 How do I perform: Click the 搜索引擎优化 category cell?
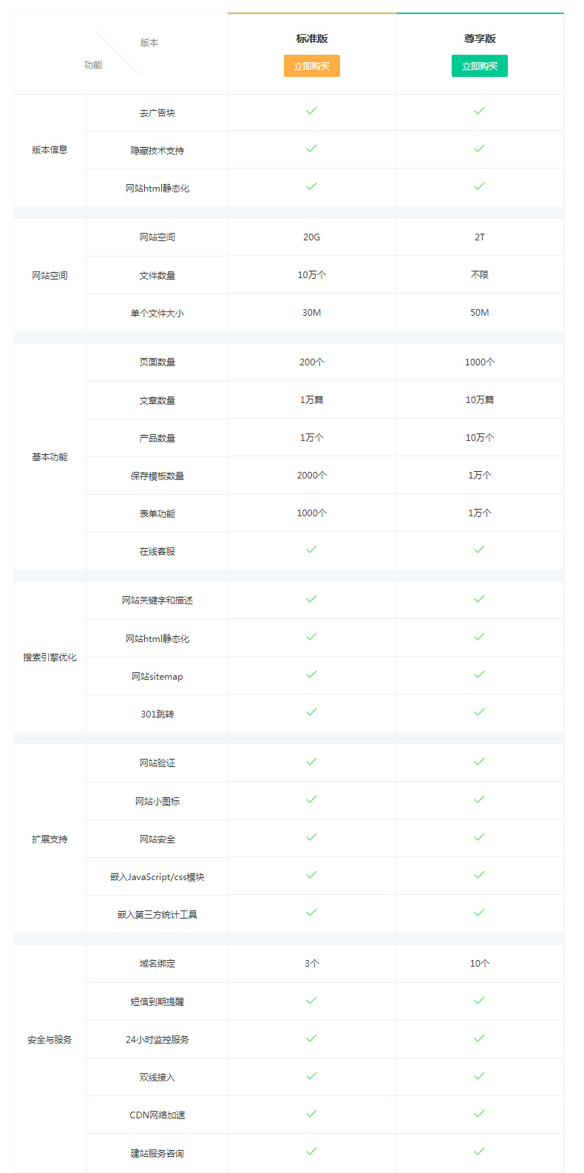(50, 658)
